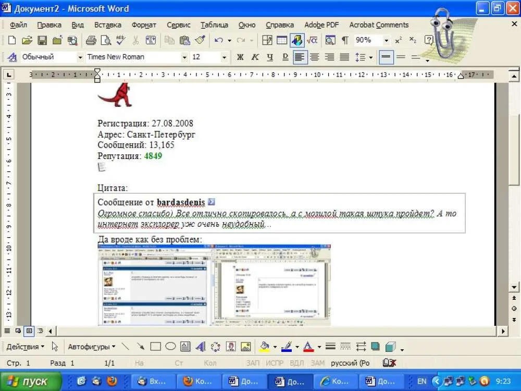Viewport: 521px width, 391px height.
Task: Insert a table from the toolbar
Action: 282,40
